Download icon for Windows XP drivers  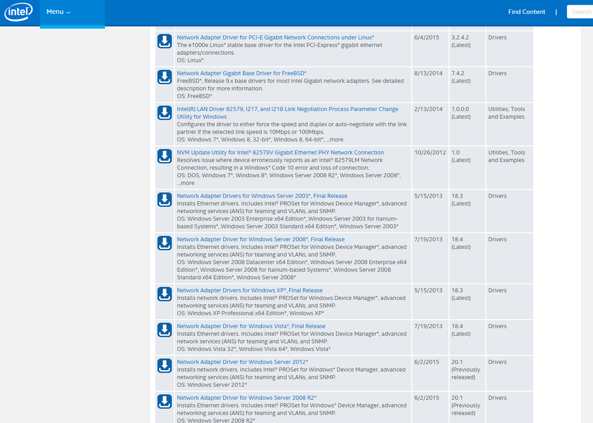pos(165,294)
